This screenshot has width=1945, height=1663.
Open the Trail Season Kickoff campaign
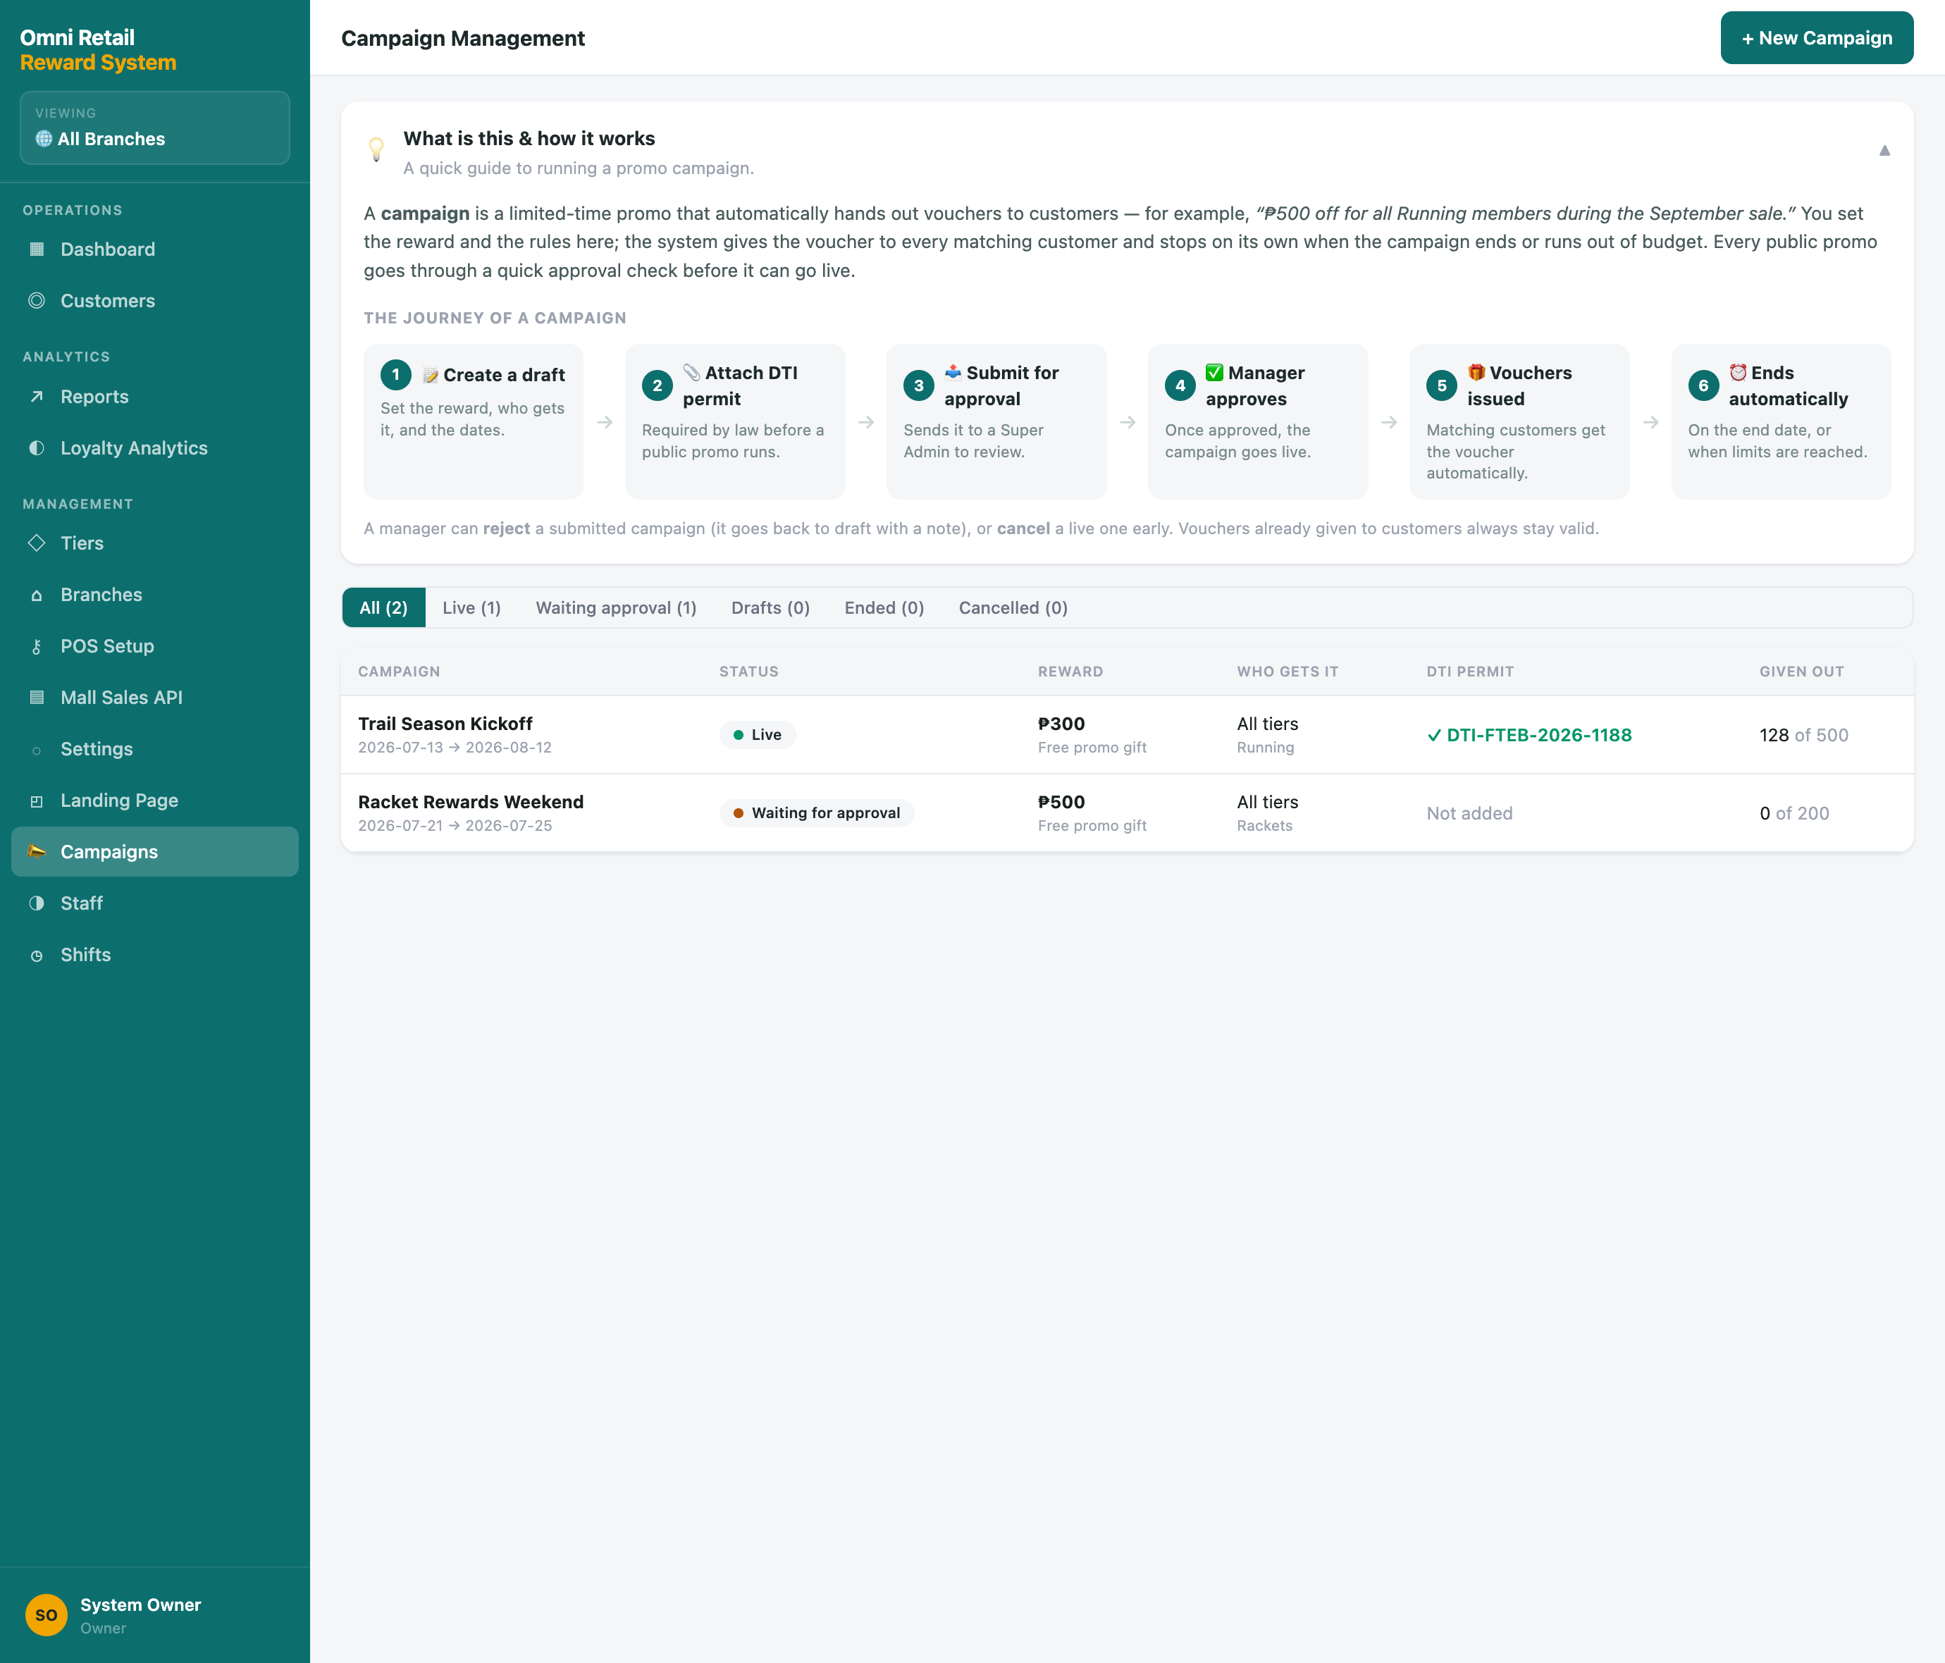(445, 724)
